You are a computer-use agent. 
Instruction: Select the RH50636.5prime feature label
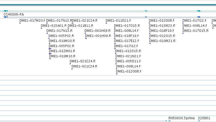point(181,118)
